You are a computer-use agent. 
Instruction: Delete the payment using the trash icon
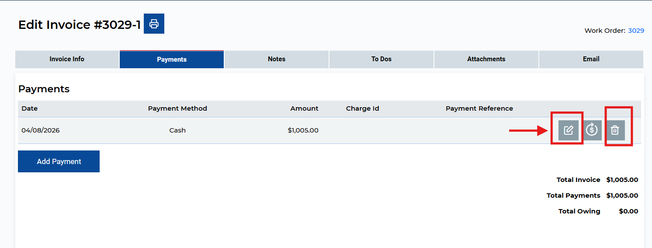[x=615, y=130]
